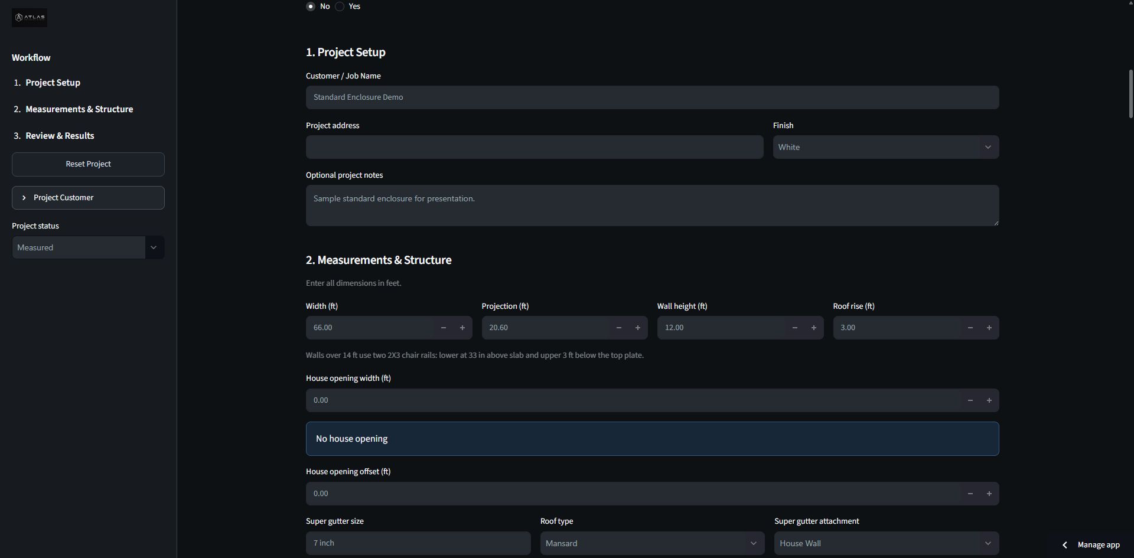
Task: Click the Super gutter size field
Action: [x=418, y=543]
